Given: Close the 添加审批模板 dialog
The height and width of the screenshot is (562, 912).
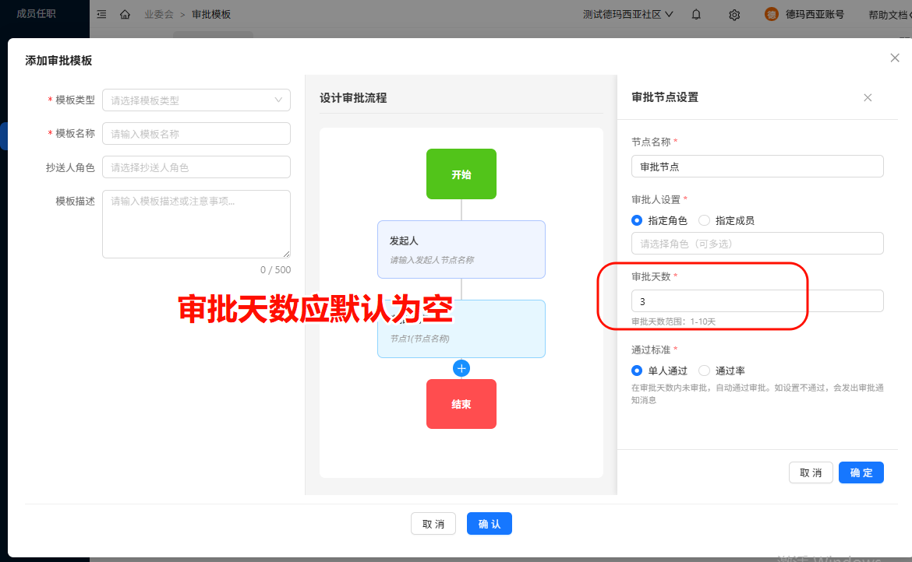Looking at the screenshot, I should [x=894, y=58].
